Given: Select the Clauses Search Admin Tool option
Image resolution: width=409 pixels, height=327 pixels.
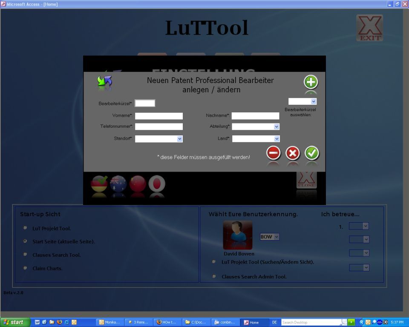Looking at the screenshot, I should click(214, 276).
